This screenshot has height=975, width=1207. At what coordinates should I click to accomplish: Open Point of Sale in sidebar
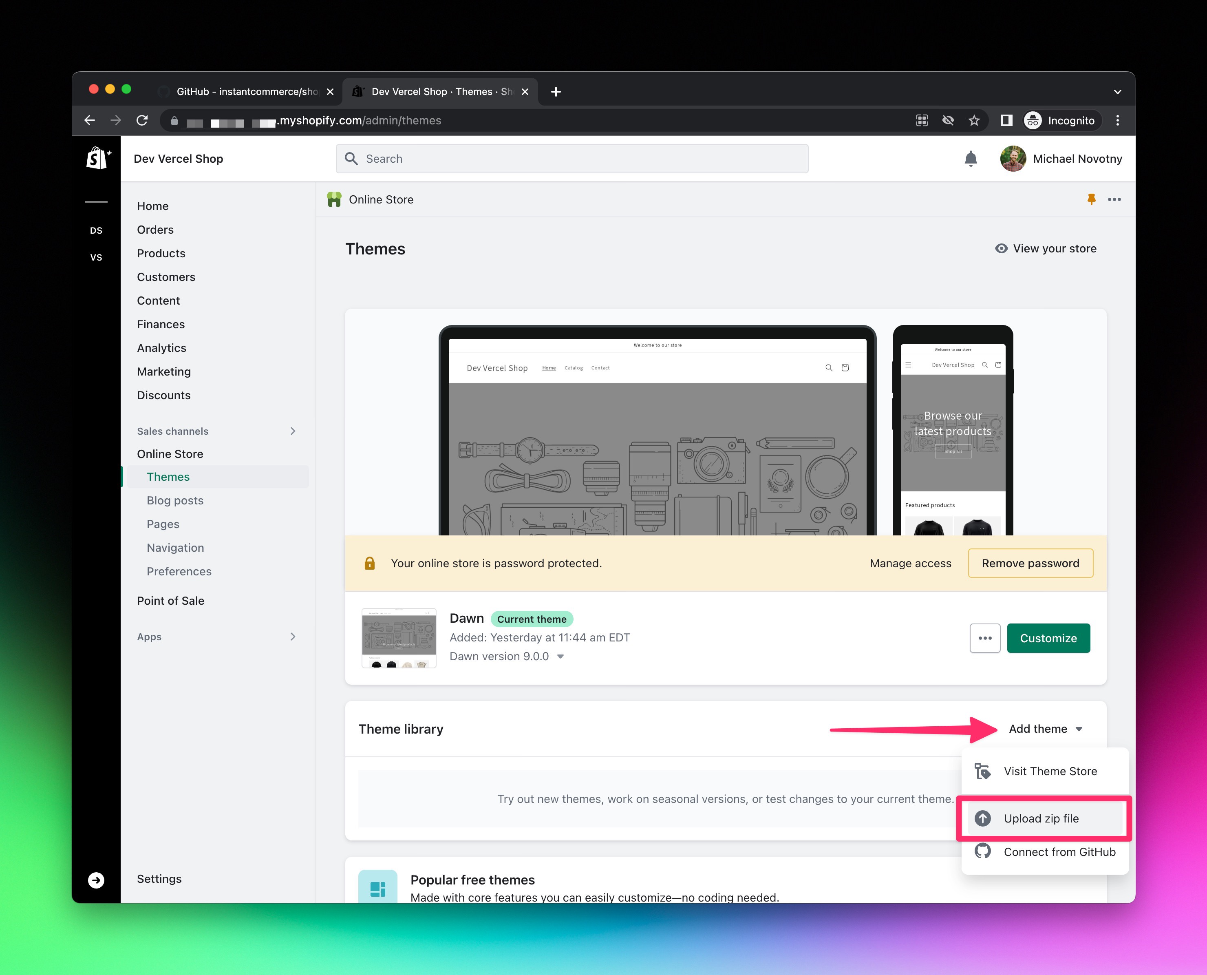[x=171, y=600]
